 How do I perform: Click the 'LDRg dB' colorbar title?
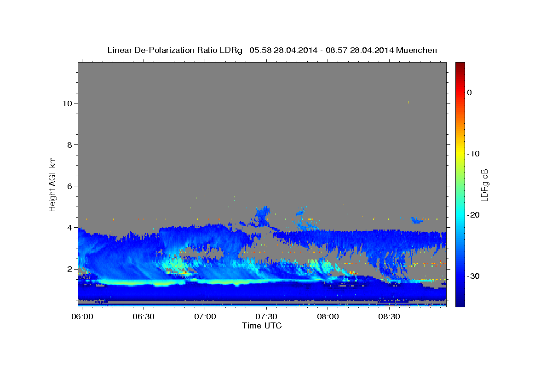click(484, 184)
